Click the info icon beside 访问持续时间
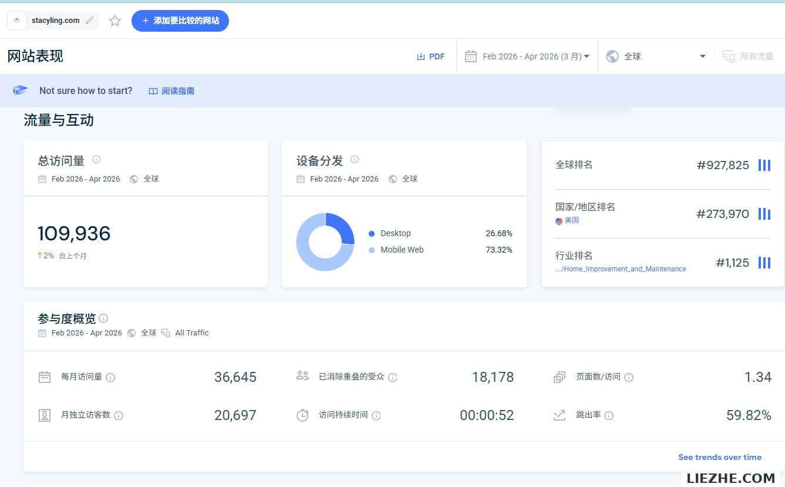Image resolution: width=785 pixels, height=487 pixels. point(376,415)
